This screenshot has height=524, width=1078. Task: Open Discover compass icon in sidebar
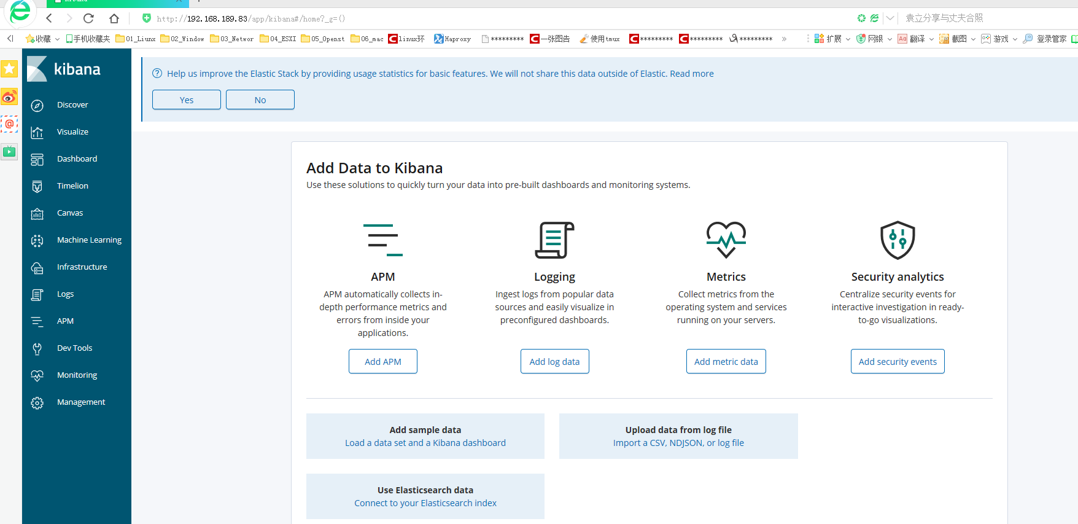(37, 106)
